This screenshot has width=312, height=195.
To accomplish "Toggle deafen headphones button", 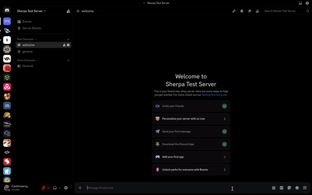I will pos(55,188).
